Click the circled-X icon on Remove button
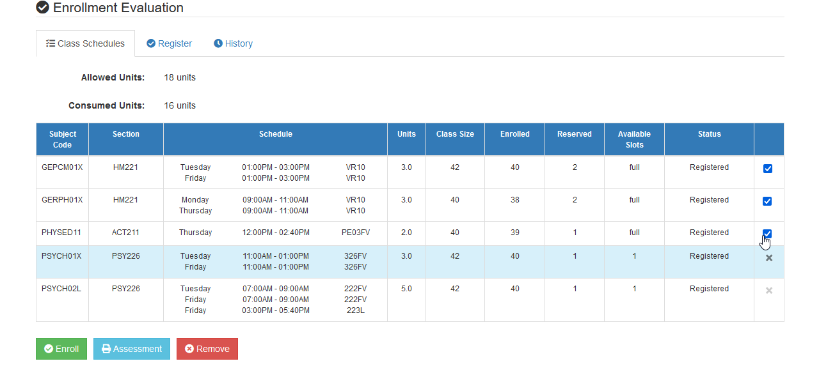 tap(189, 349)
